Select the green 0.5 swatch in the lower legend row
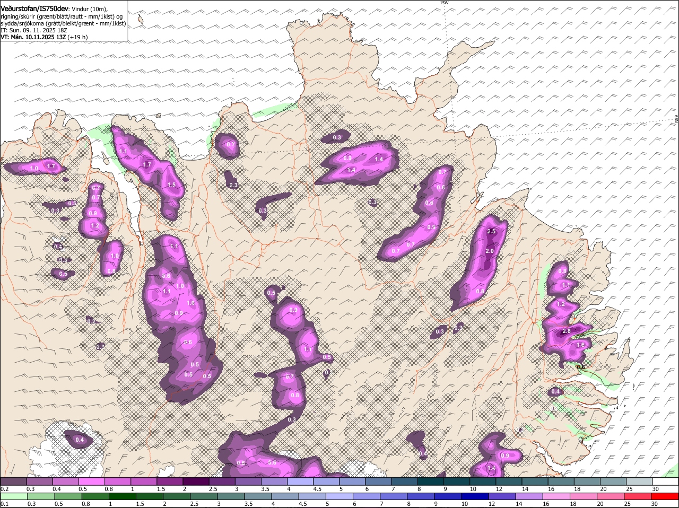 click(x=68, y=497)
